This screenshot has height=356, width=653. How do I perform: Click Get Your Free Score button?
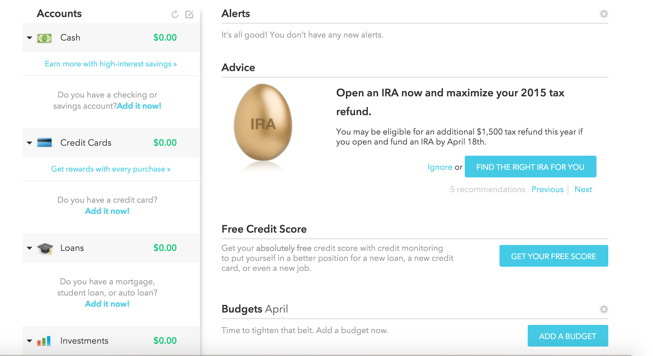554,256
